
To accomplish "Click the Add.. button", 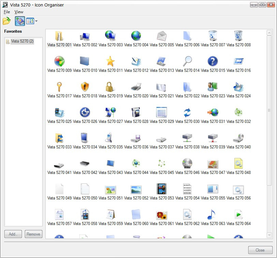I will [13, 234].
